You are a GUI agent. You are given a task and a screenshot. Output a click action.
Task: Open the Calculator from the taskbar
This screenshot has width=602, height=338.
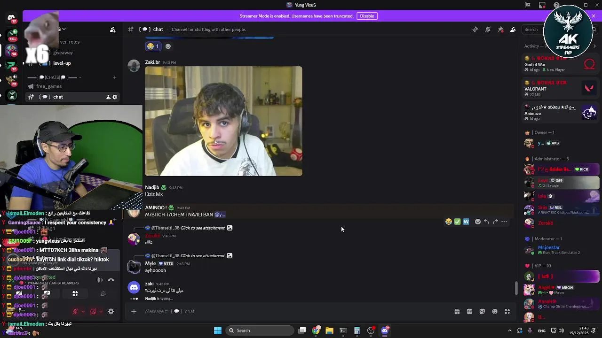click(x=357, y=330)
